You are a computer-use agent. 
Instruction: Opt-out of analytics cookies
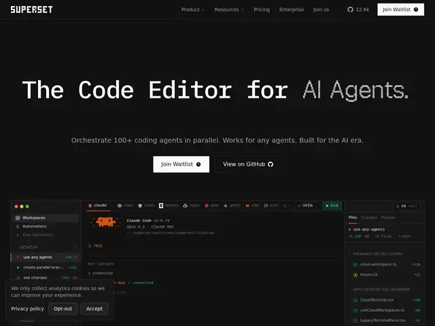(x=63, y=309)
